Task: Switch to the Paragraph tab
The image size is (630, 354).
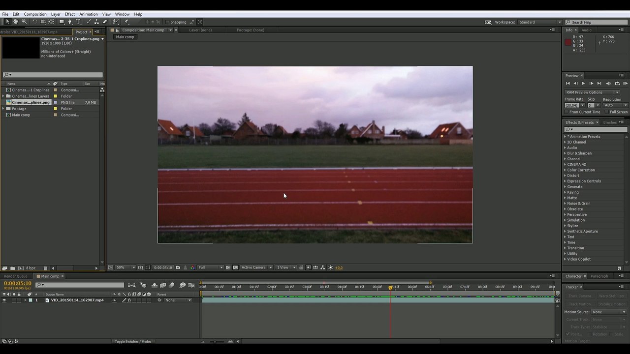Action: pos(599,276)
